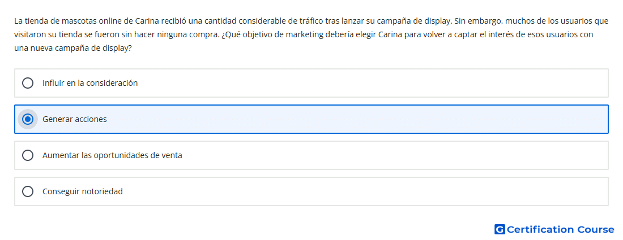
Task: Click the name 'Carina' in the first line
Action: tap(147, 20)
